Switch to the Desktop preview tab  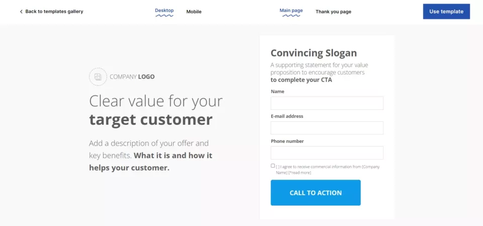[x=164, y=11]
